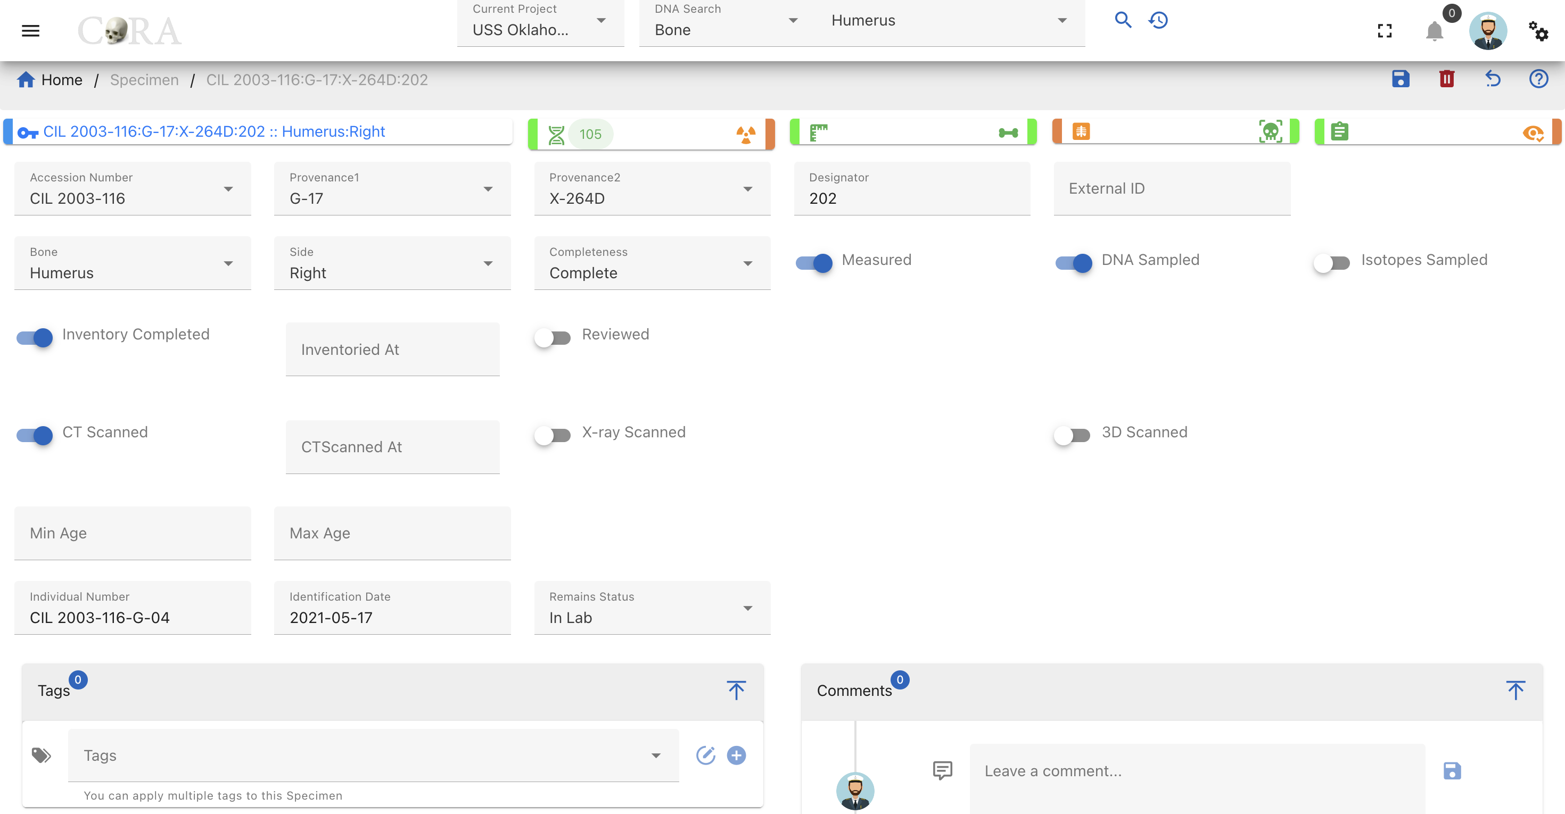1565x814 pixels.
Task: Disable the CT Scanned switch
Action: coord(35,435)
